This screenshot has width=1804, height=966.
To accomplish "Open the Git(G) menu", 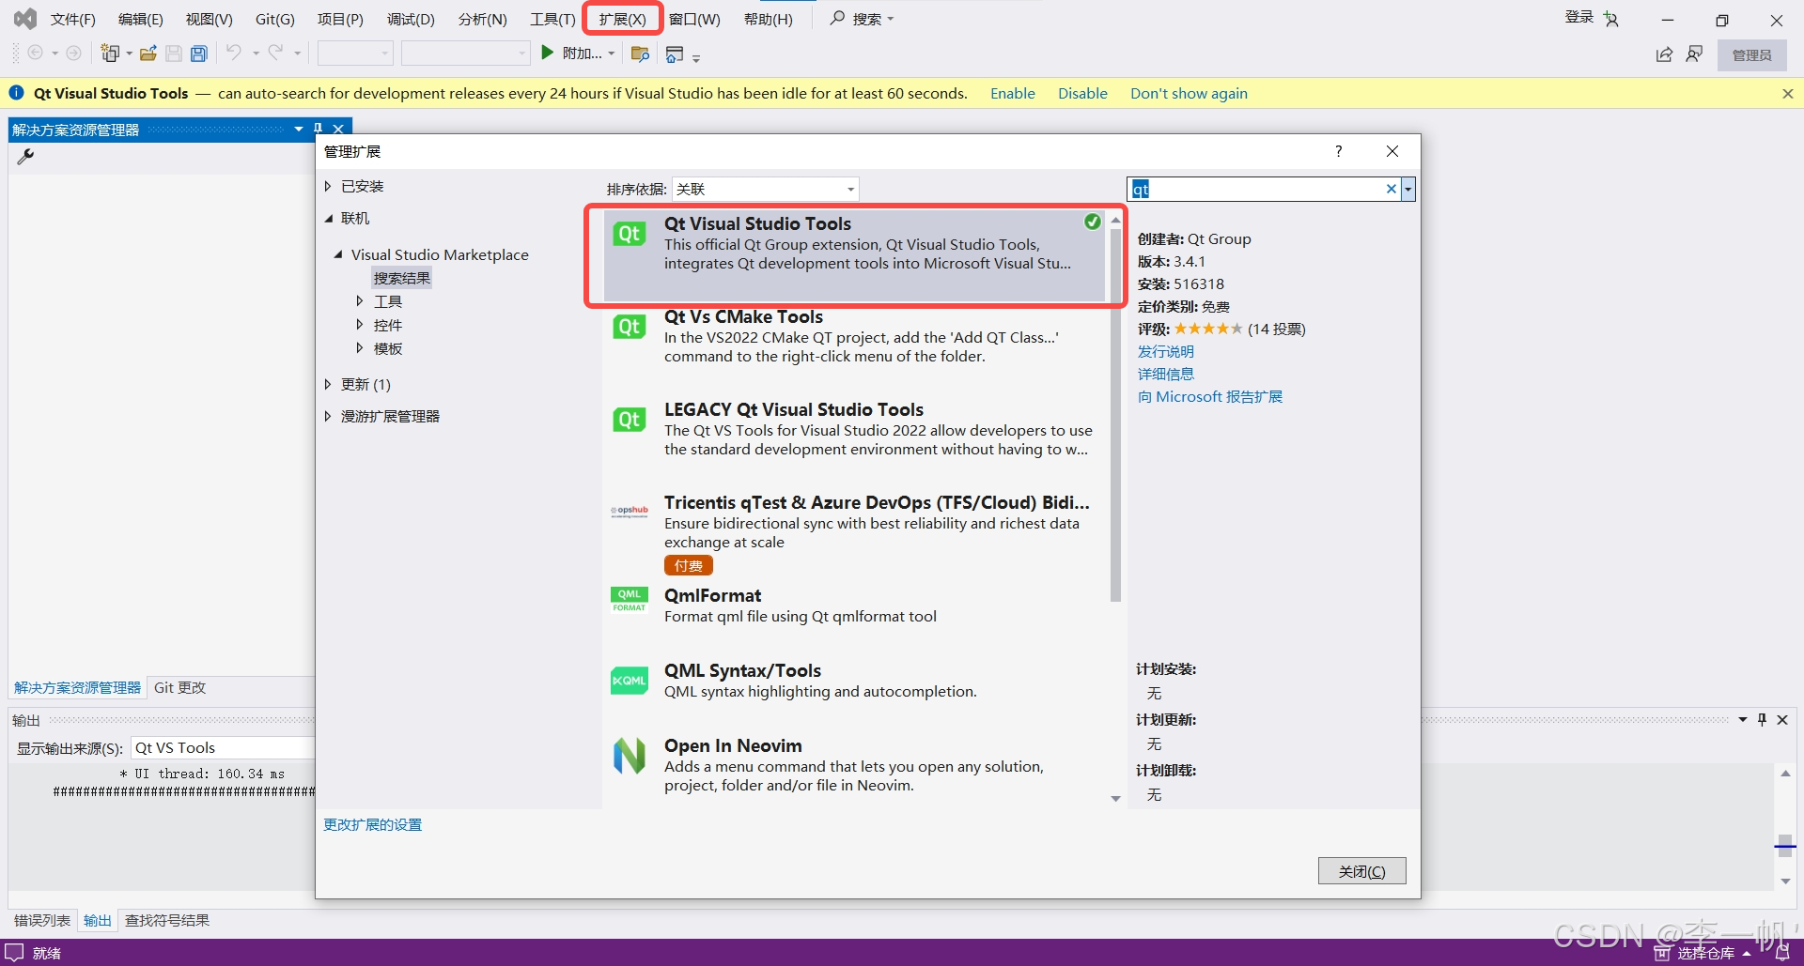I will coord(274,19).
